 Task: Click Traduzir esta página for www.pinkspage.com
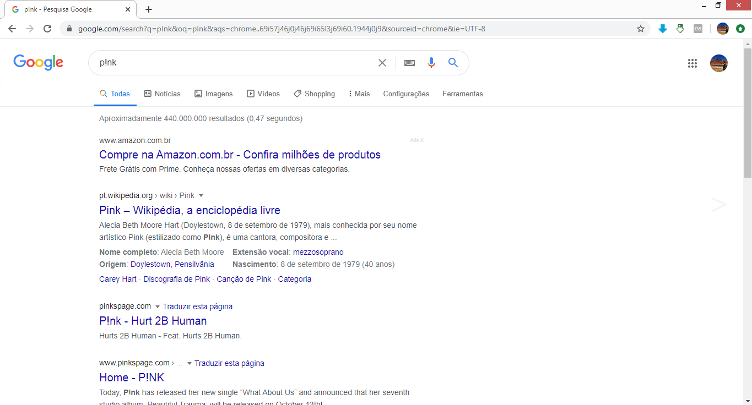[229, 363]
